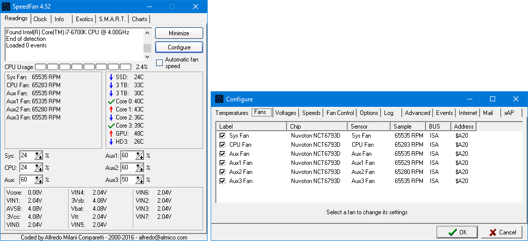Click the blue down arrow beside SSD temperature
The width and height of the screenshot is (528, 241).
tap(111, 77)
